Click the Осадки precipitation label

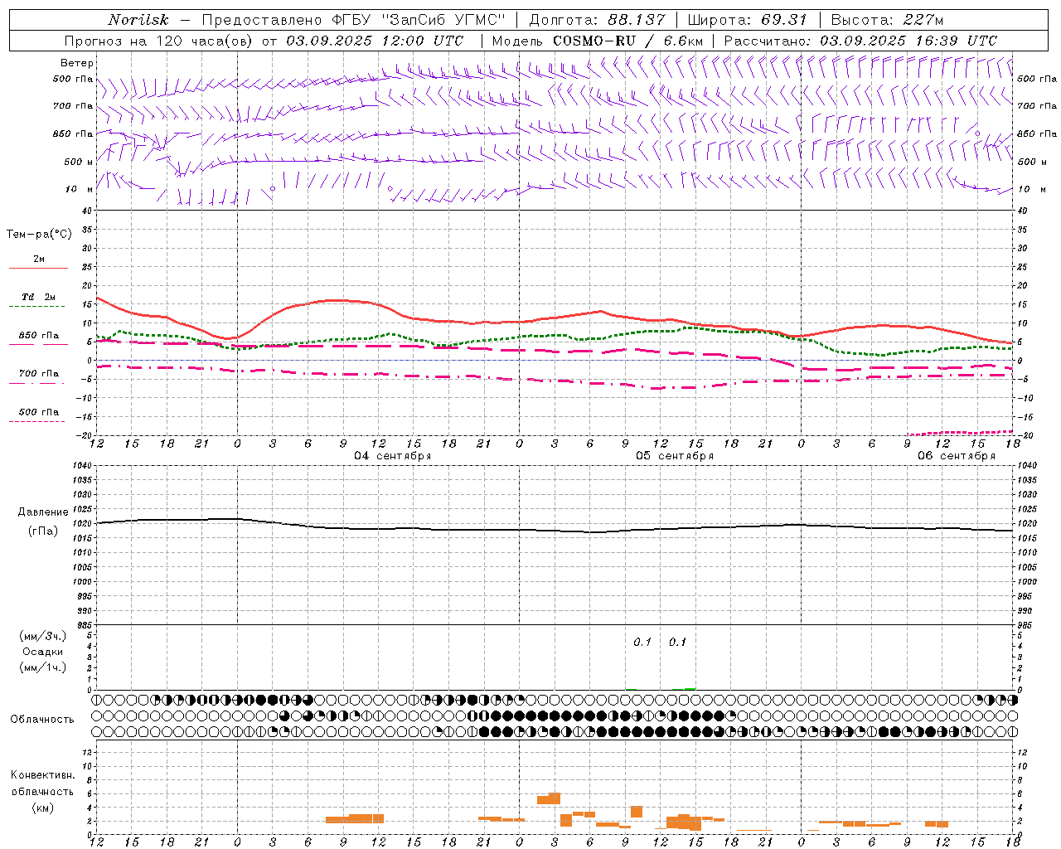[x=43, y=652]
